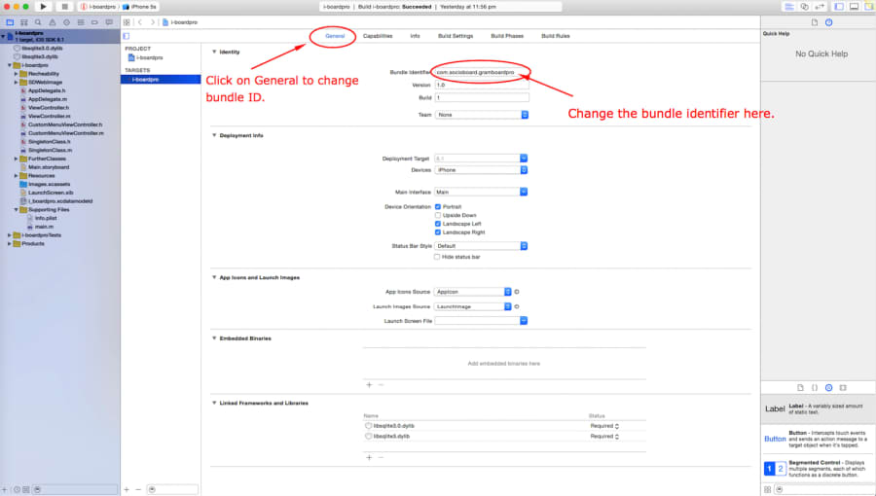Select the iPhone 5s scheme destination
The height and width of the screenshot is (496, 876).
coord(139,7)
